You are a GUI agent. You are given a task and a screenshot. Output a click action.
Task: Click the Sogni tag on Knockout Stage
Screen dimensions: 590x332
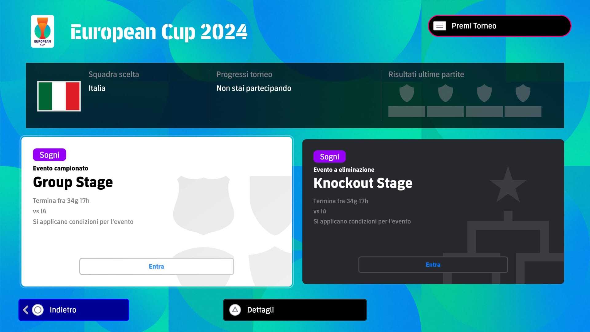(329, 156)
